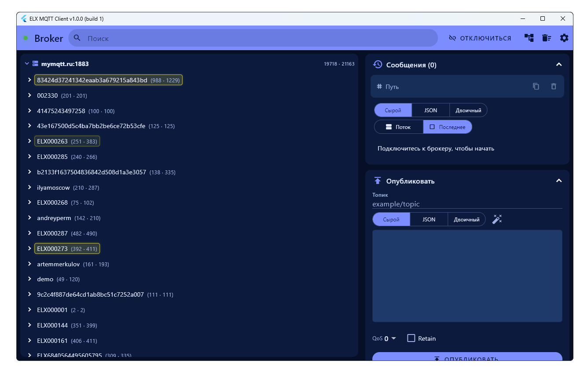The height and width of the screenshot is (375, 584).
Task: Select Сырой format in messages panel
Action: coord(393,110)
